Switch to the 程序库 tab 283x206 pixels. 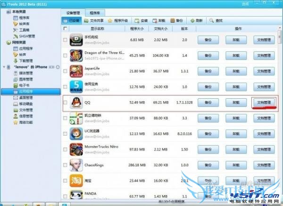point(95,13)
